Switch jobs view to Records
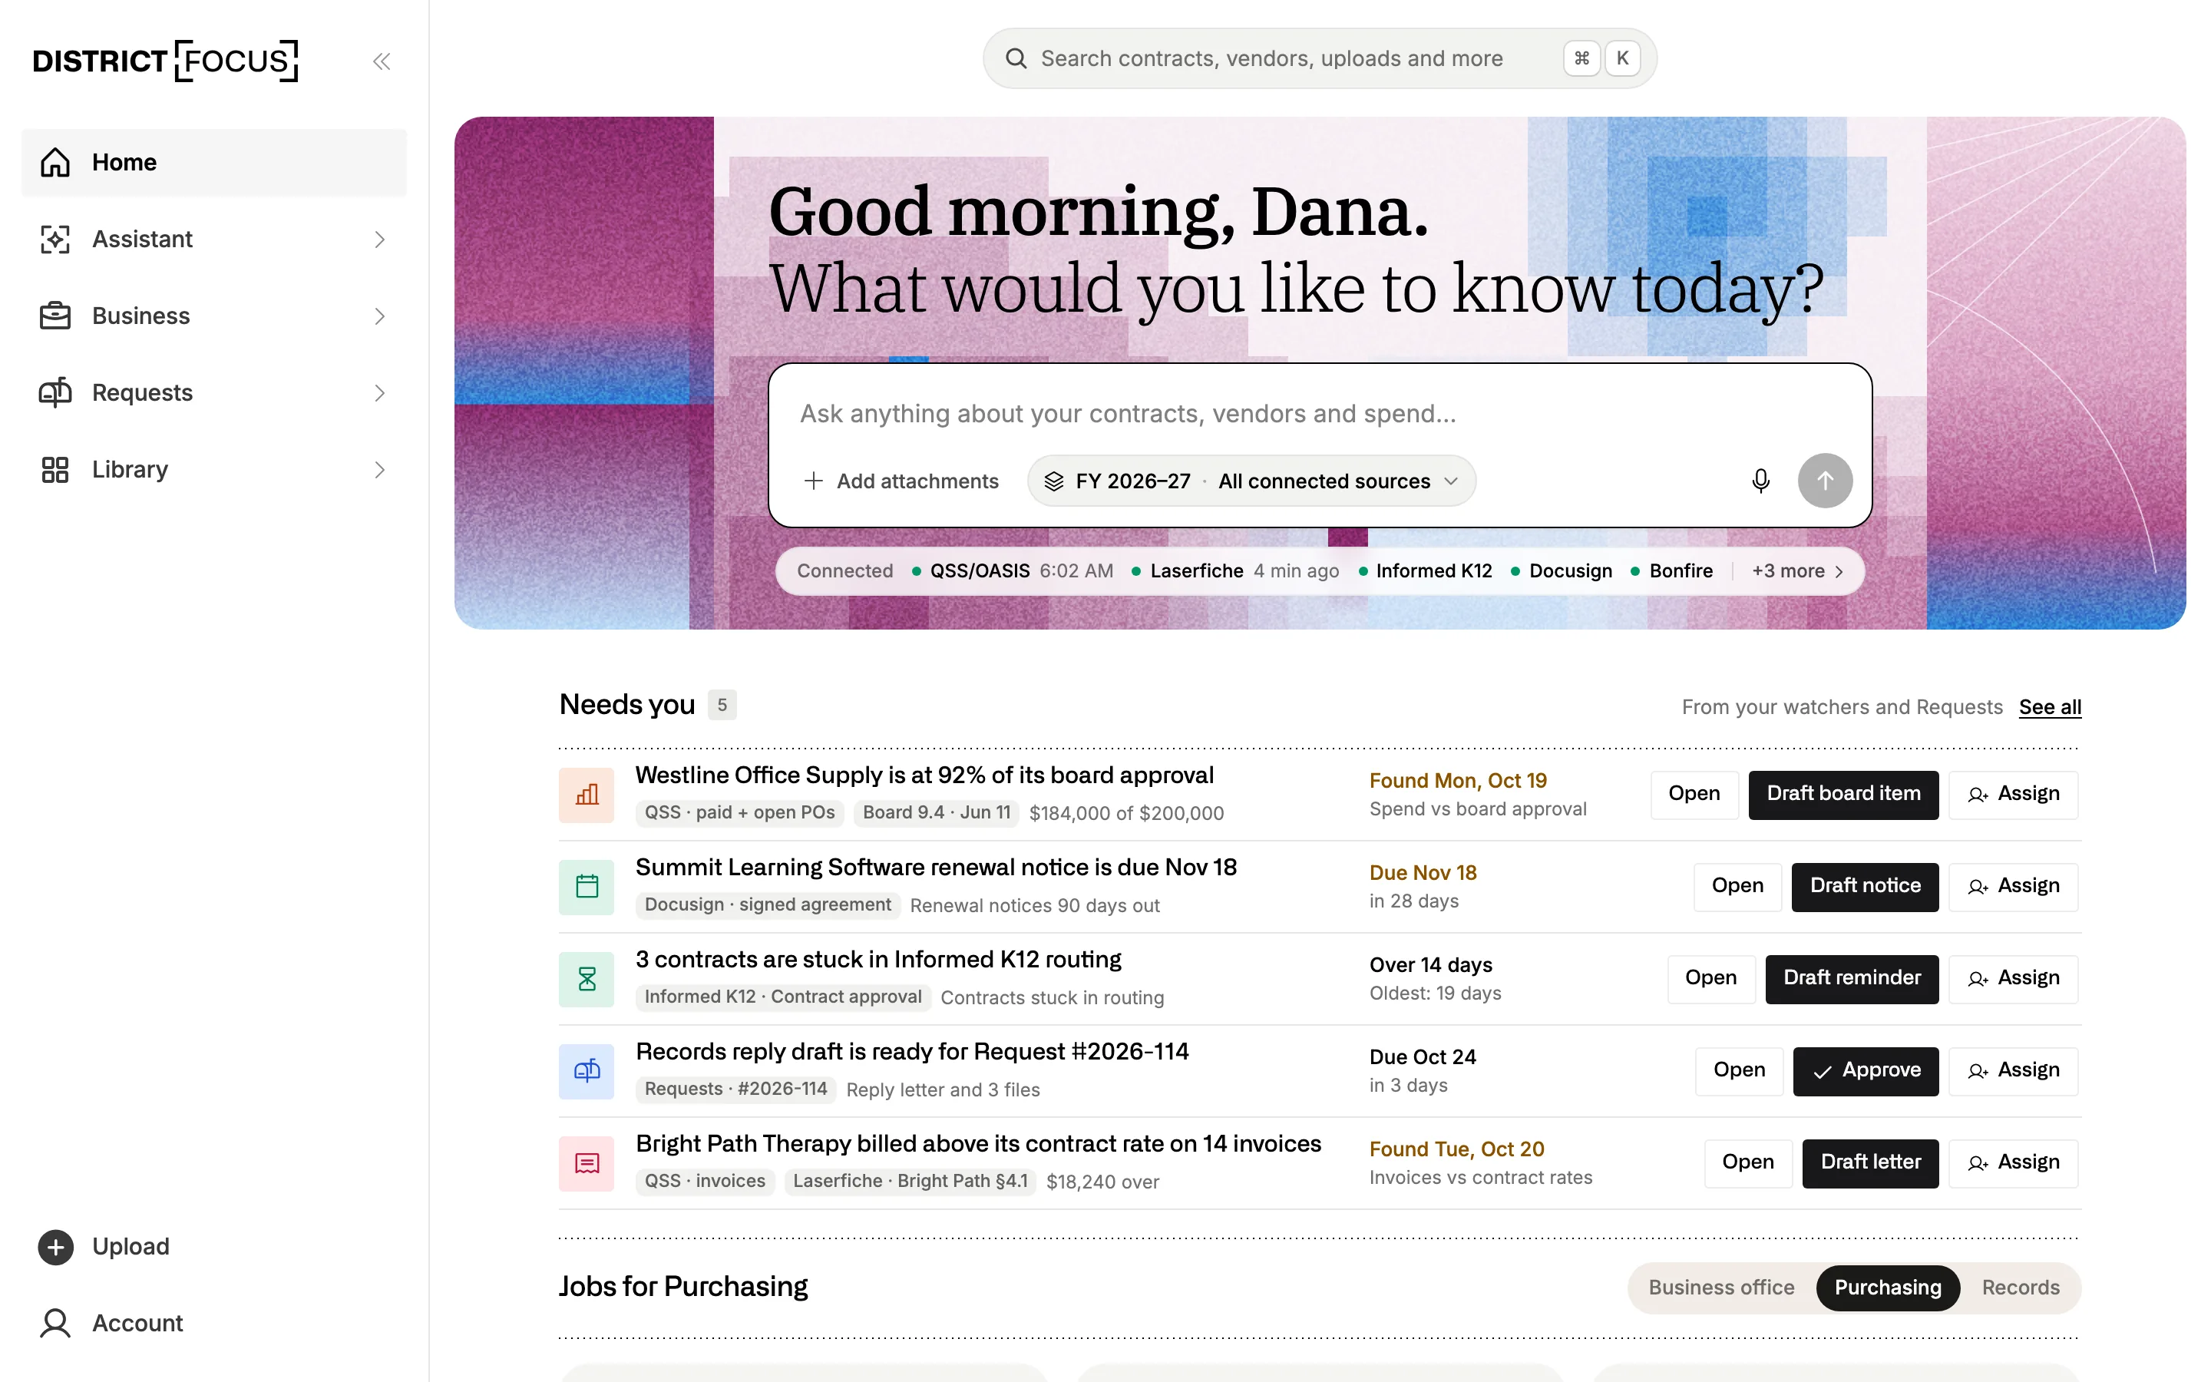2211x1382 pixels. pos(2020,1287)
